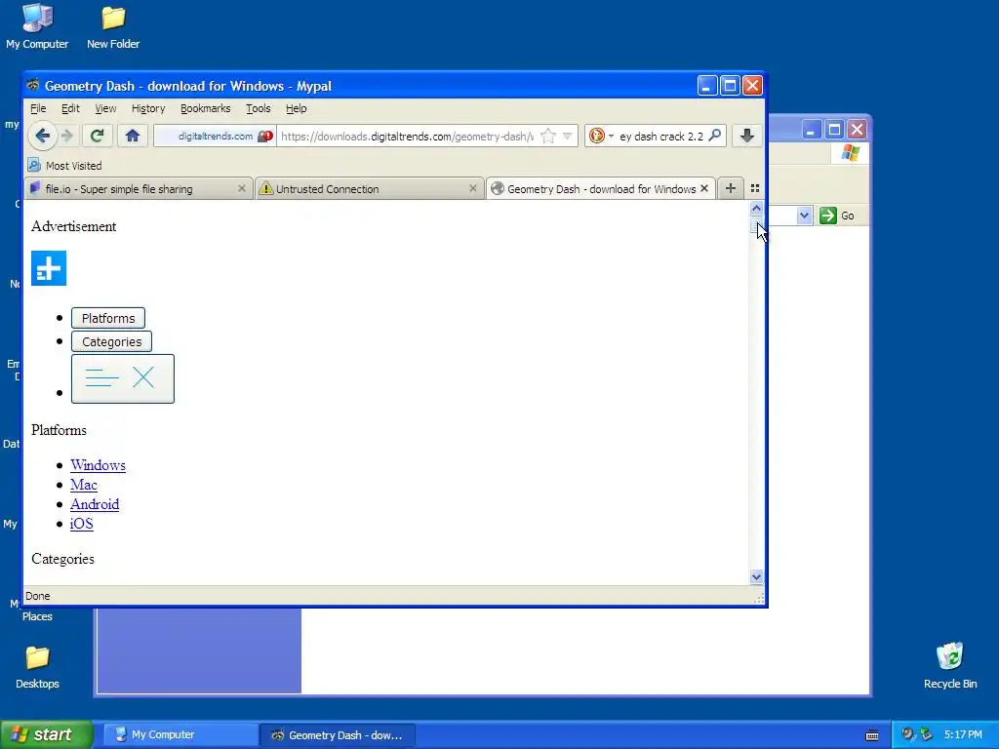The height and width of the screenshot is (749, 999).
Task: Close the file.io tab
Action: point(242,188)
